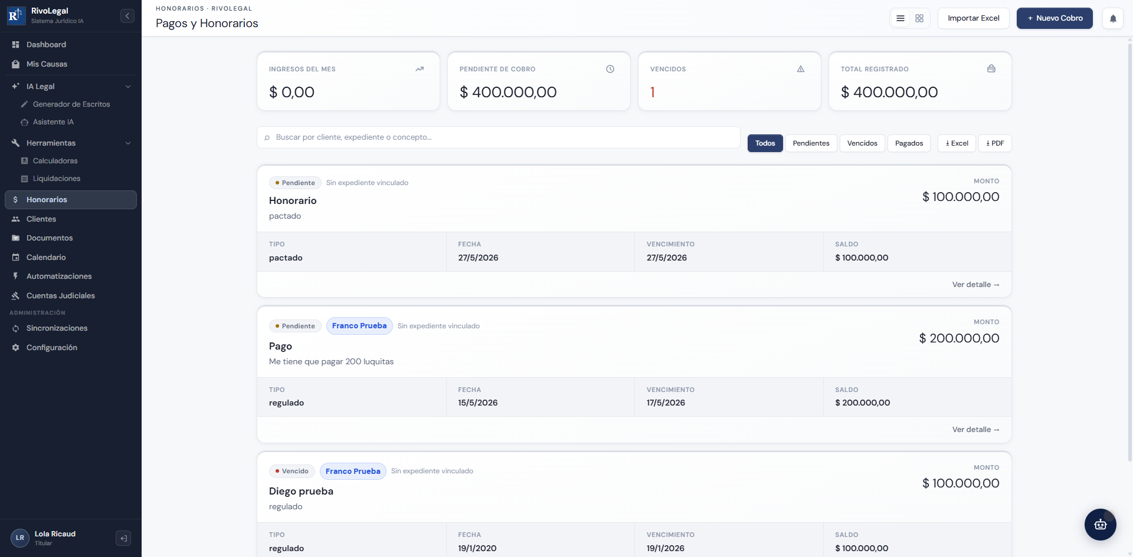Click the Sincronizaciones refresh icon

pyautogui.click(x=16, y=328)
